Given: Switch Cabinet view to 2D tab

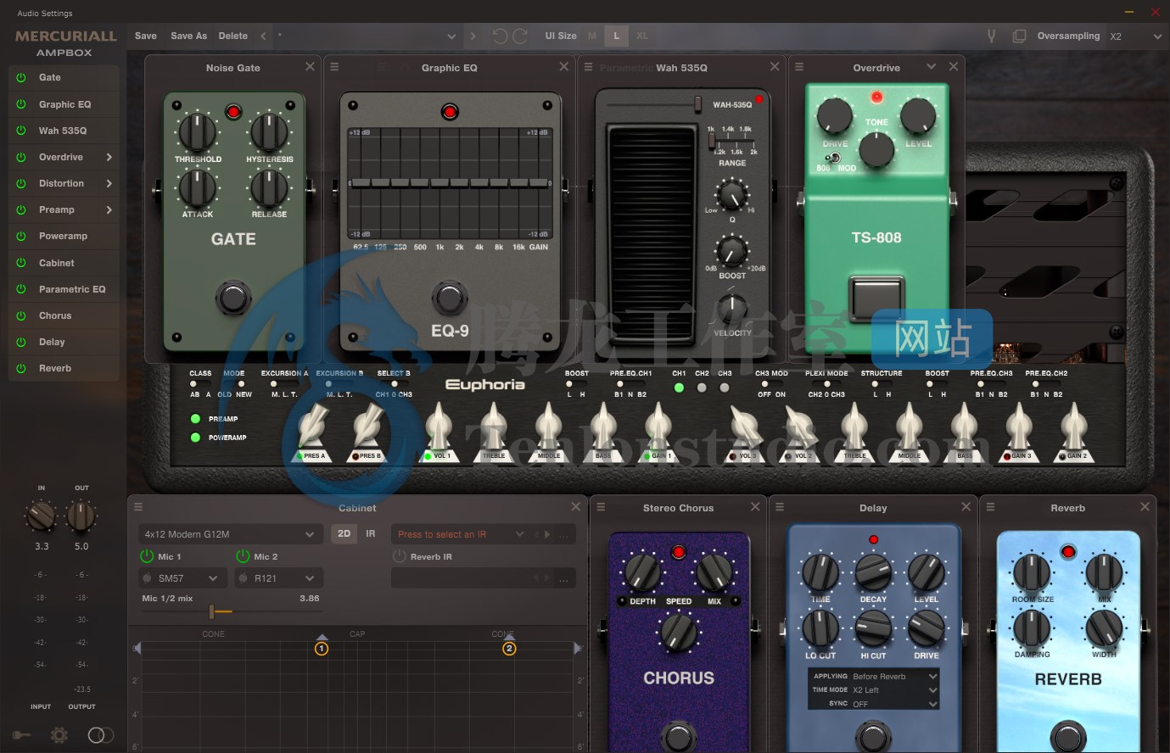Looking at the screenshot, I should (x=344, y=534).
